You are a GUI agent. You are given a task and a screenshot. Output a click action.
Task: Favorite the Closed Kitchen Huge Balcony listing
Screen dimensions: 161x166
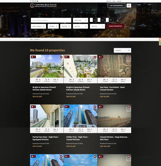129,107
